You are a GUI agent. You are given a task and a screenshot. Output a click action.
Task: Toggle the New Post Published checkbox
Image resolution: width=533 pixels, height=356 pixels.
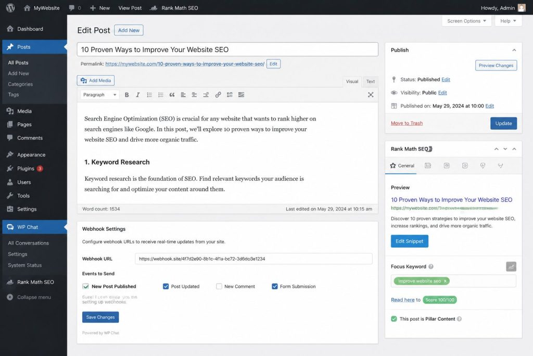click(x=86, y=287)
